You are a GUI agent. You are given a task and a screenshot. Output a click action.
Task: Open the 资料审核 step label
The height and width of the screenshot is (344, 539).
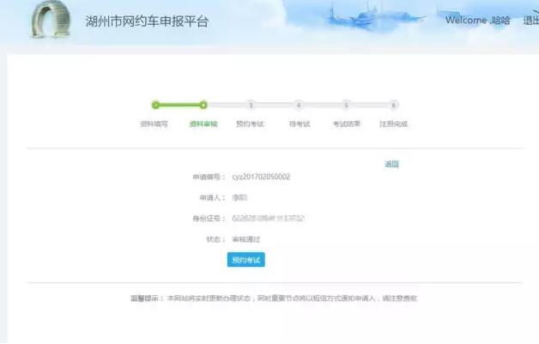click(203, 124)
